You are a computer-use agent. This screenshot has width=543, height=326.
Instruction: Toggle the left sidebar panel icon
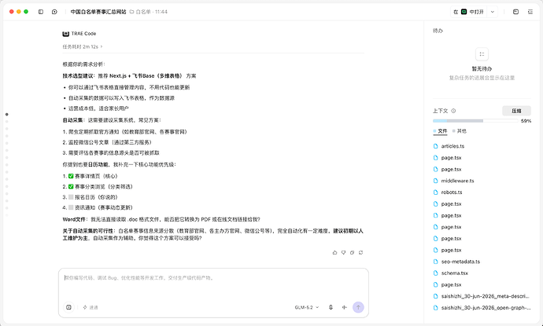click(x=41, y=12)
